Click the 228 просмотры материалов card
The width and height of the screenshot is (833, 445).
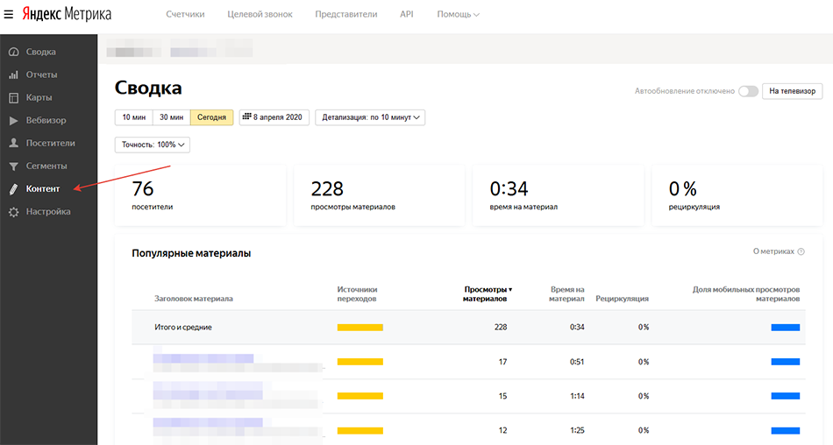[380, 194]
